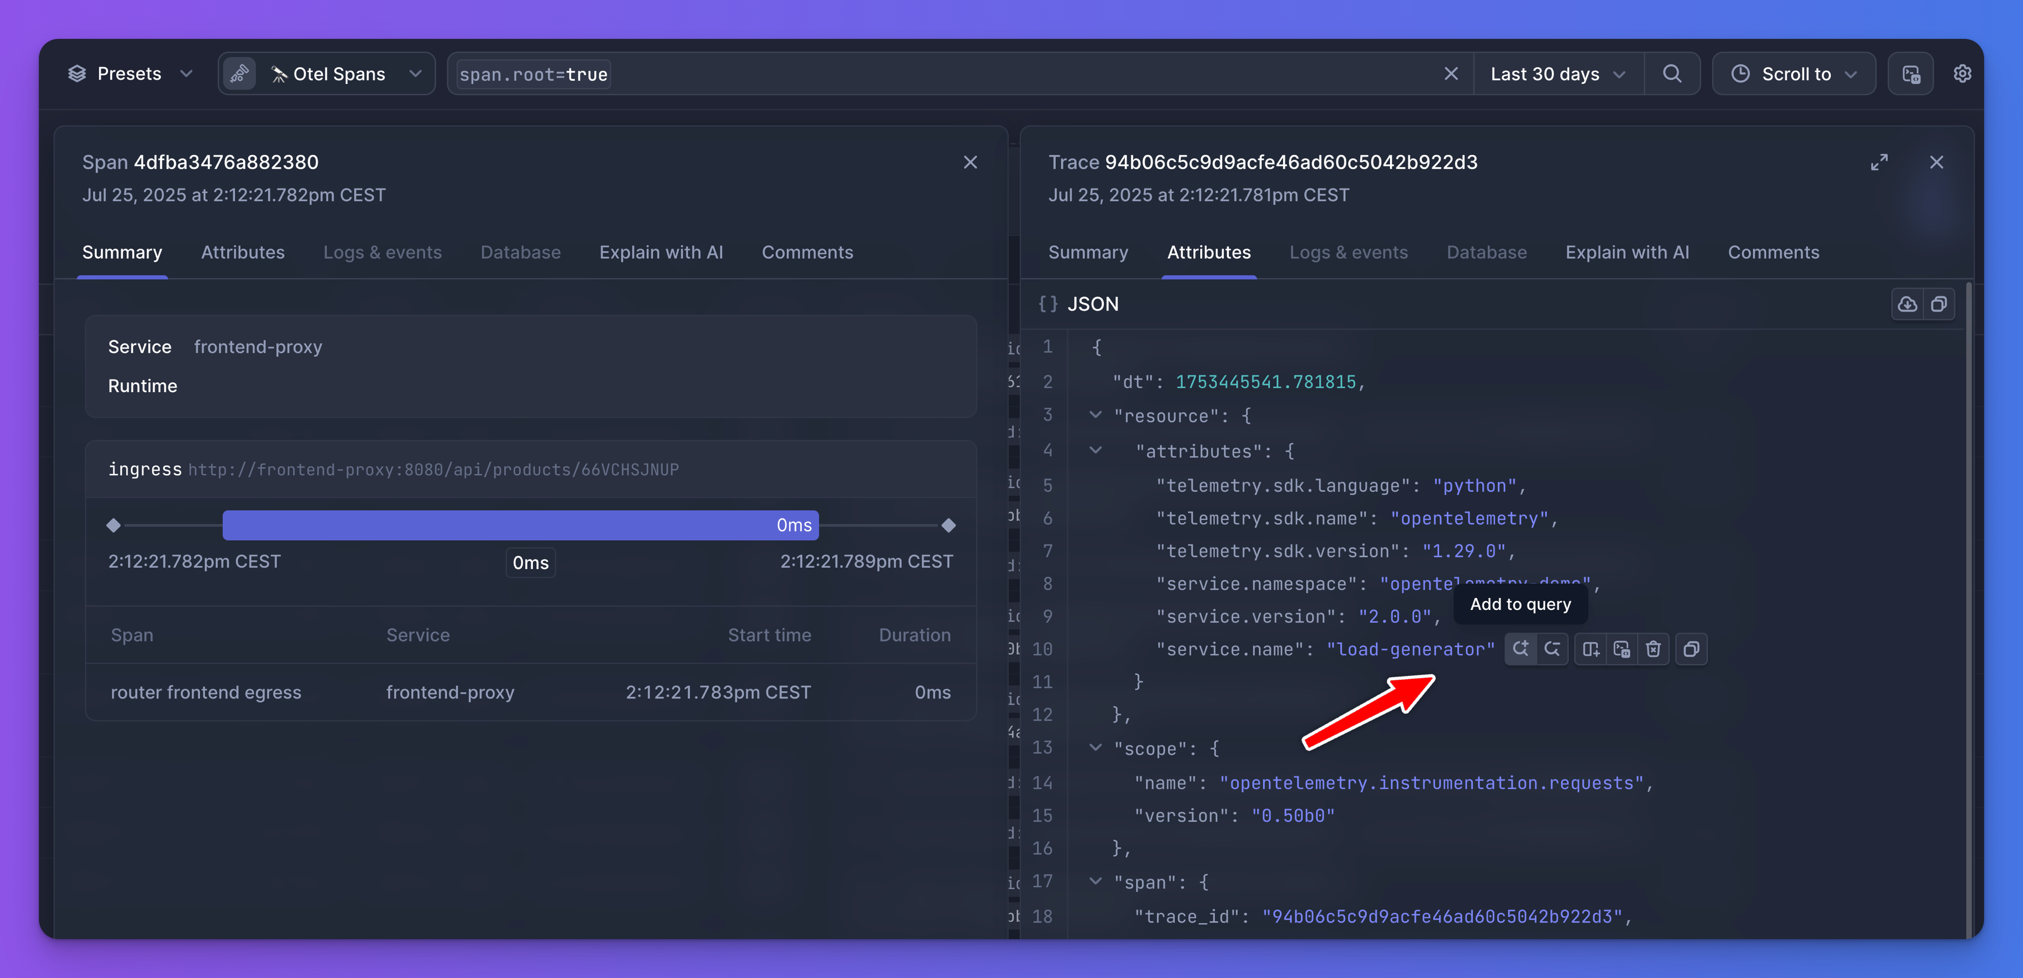Click the "1.29.0" telemetry.sdk.version value
Viewport: 2023px width, 978px height.
coord(1464,551)
